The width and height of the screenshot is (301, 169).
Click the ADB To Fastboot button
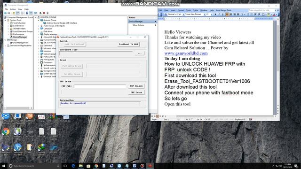pyautogui.click(x=75, y=44)
